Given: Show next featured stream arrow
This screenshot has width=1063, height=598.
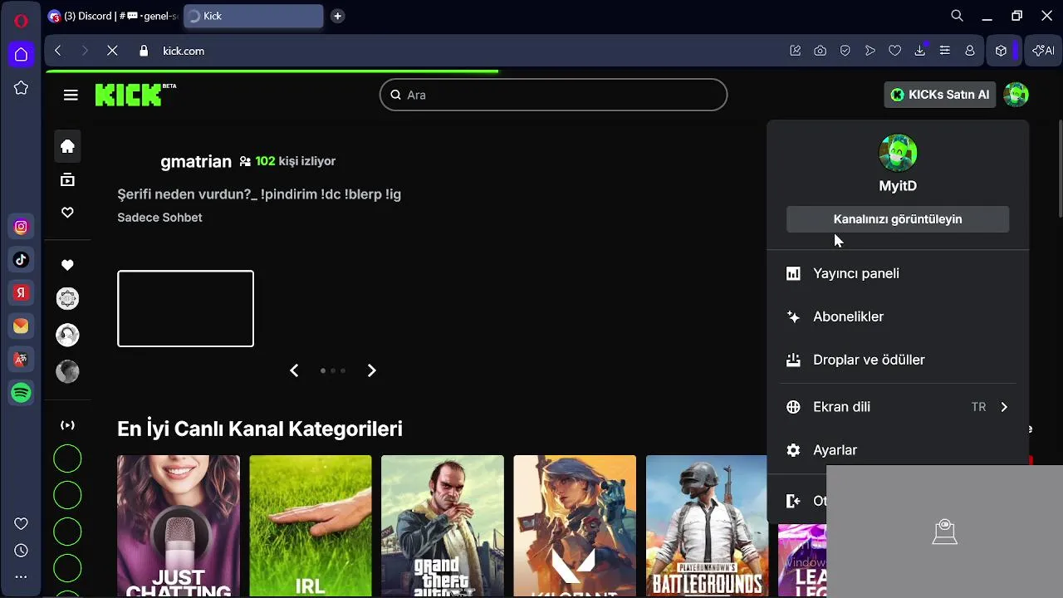Looking at the screenshot, I should coord(371,370).
